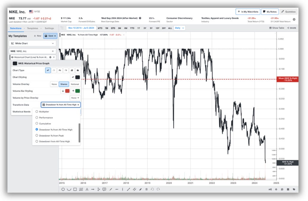Redo last drawing action
This screenshot has width=308, height=201.
pyautogui.click(x=158, y=189)
